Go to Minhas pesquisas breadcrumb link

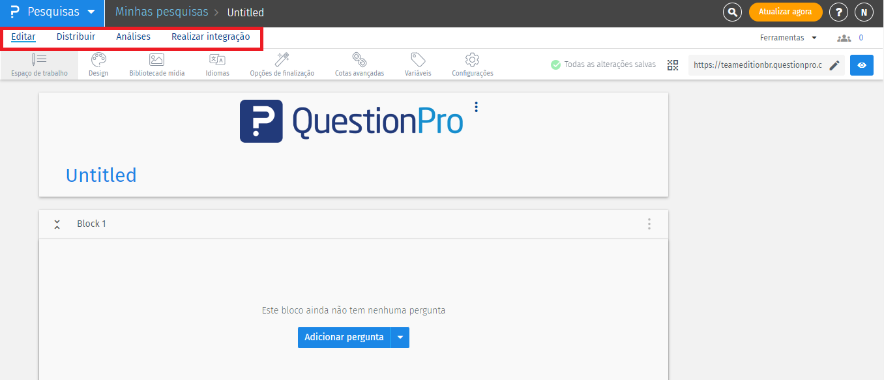(162, 12)
